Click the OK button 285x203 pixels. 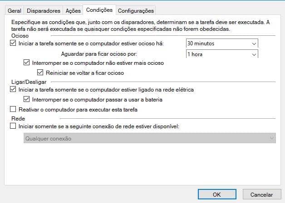pyautogui.click(x=217, y=194)
